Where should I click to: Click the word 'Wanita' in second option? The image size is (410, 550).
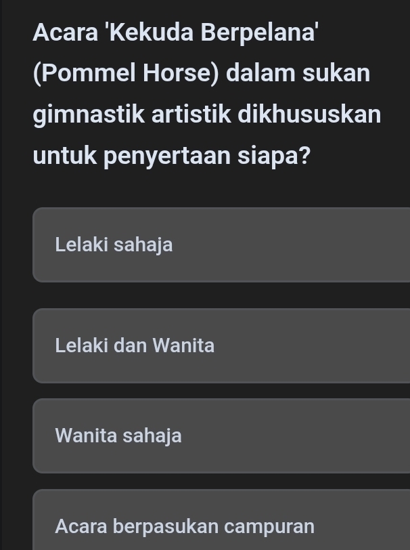[183, 345]
